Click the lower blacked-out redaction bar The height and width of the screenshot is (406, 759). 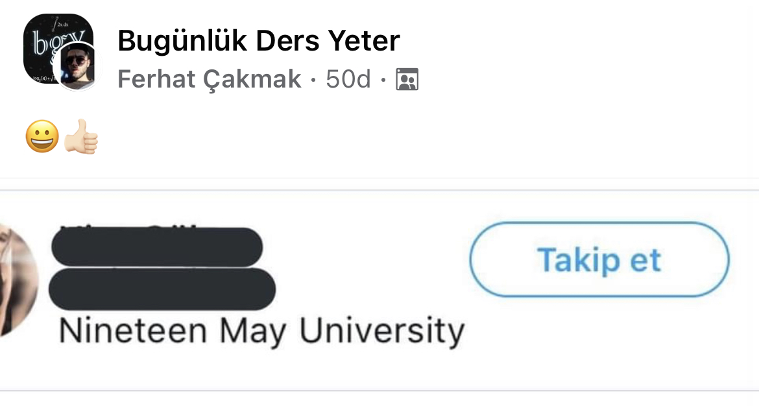162,288
